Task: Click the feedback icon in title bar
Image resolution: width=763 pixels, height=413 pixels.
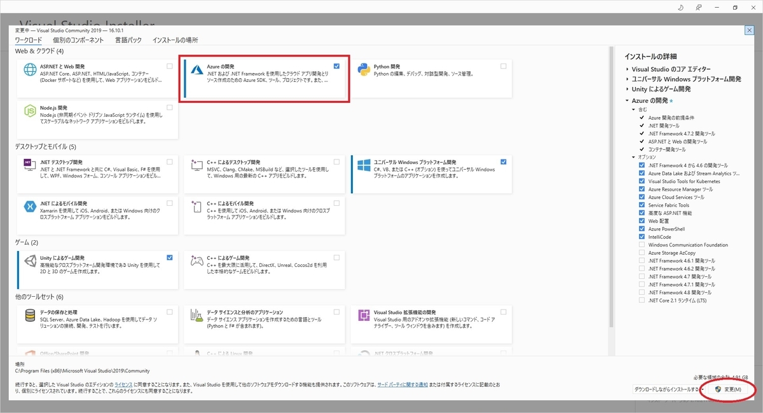Action: [699, 8]
